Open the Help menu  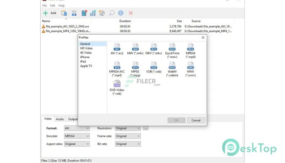(x=61, y=6)
